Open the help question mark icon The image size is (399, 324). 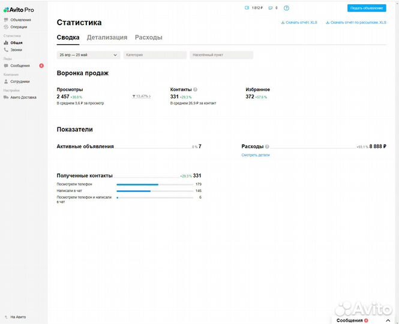[x=286, y=8]
